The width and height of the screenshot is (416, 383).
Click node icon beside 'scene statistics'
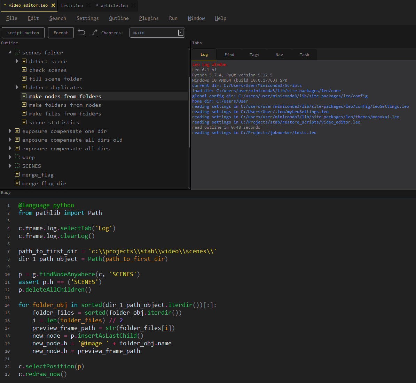click(x=24, y=122)
